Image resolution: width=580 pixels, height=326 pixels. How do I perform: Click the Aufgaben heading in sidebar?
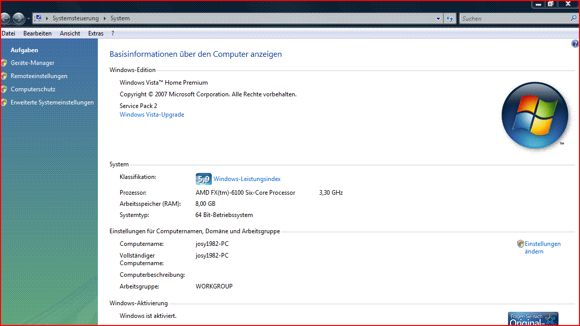[24, 50]
